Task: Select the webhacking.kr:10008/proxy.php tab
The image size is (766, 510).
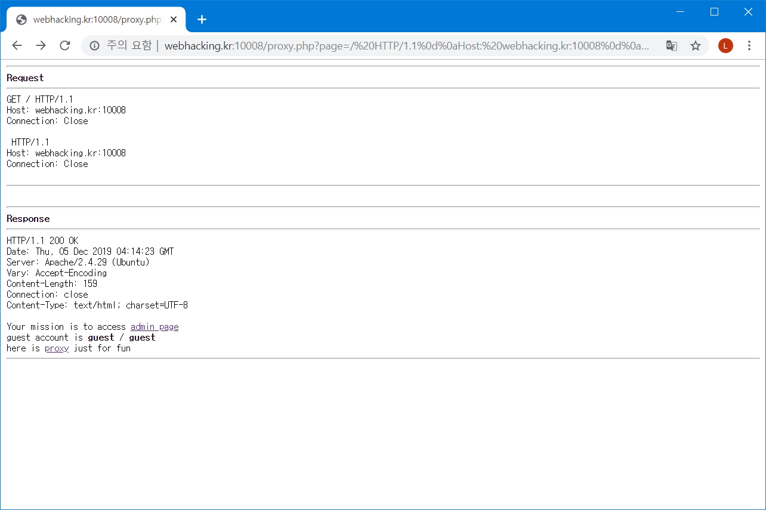Action: coord(96,20)
